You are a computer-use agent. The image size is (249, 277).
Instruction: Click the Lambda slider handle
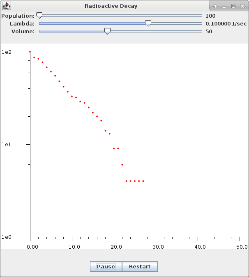point(148,23)
